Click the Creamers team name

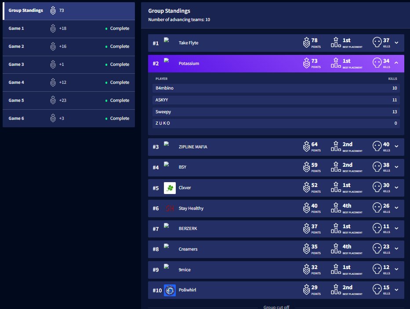pos(188,249)
